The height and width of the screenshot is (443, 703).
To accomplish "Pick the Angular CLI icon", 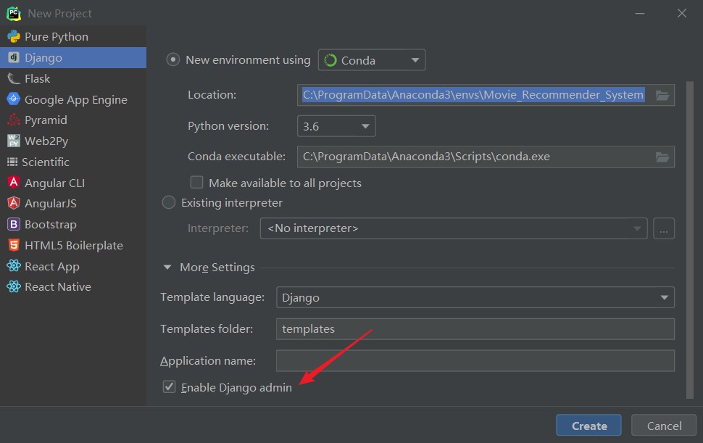I will (14, 183).
